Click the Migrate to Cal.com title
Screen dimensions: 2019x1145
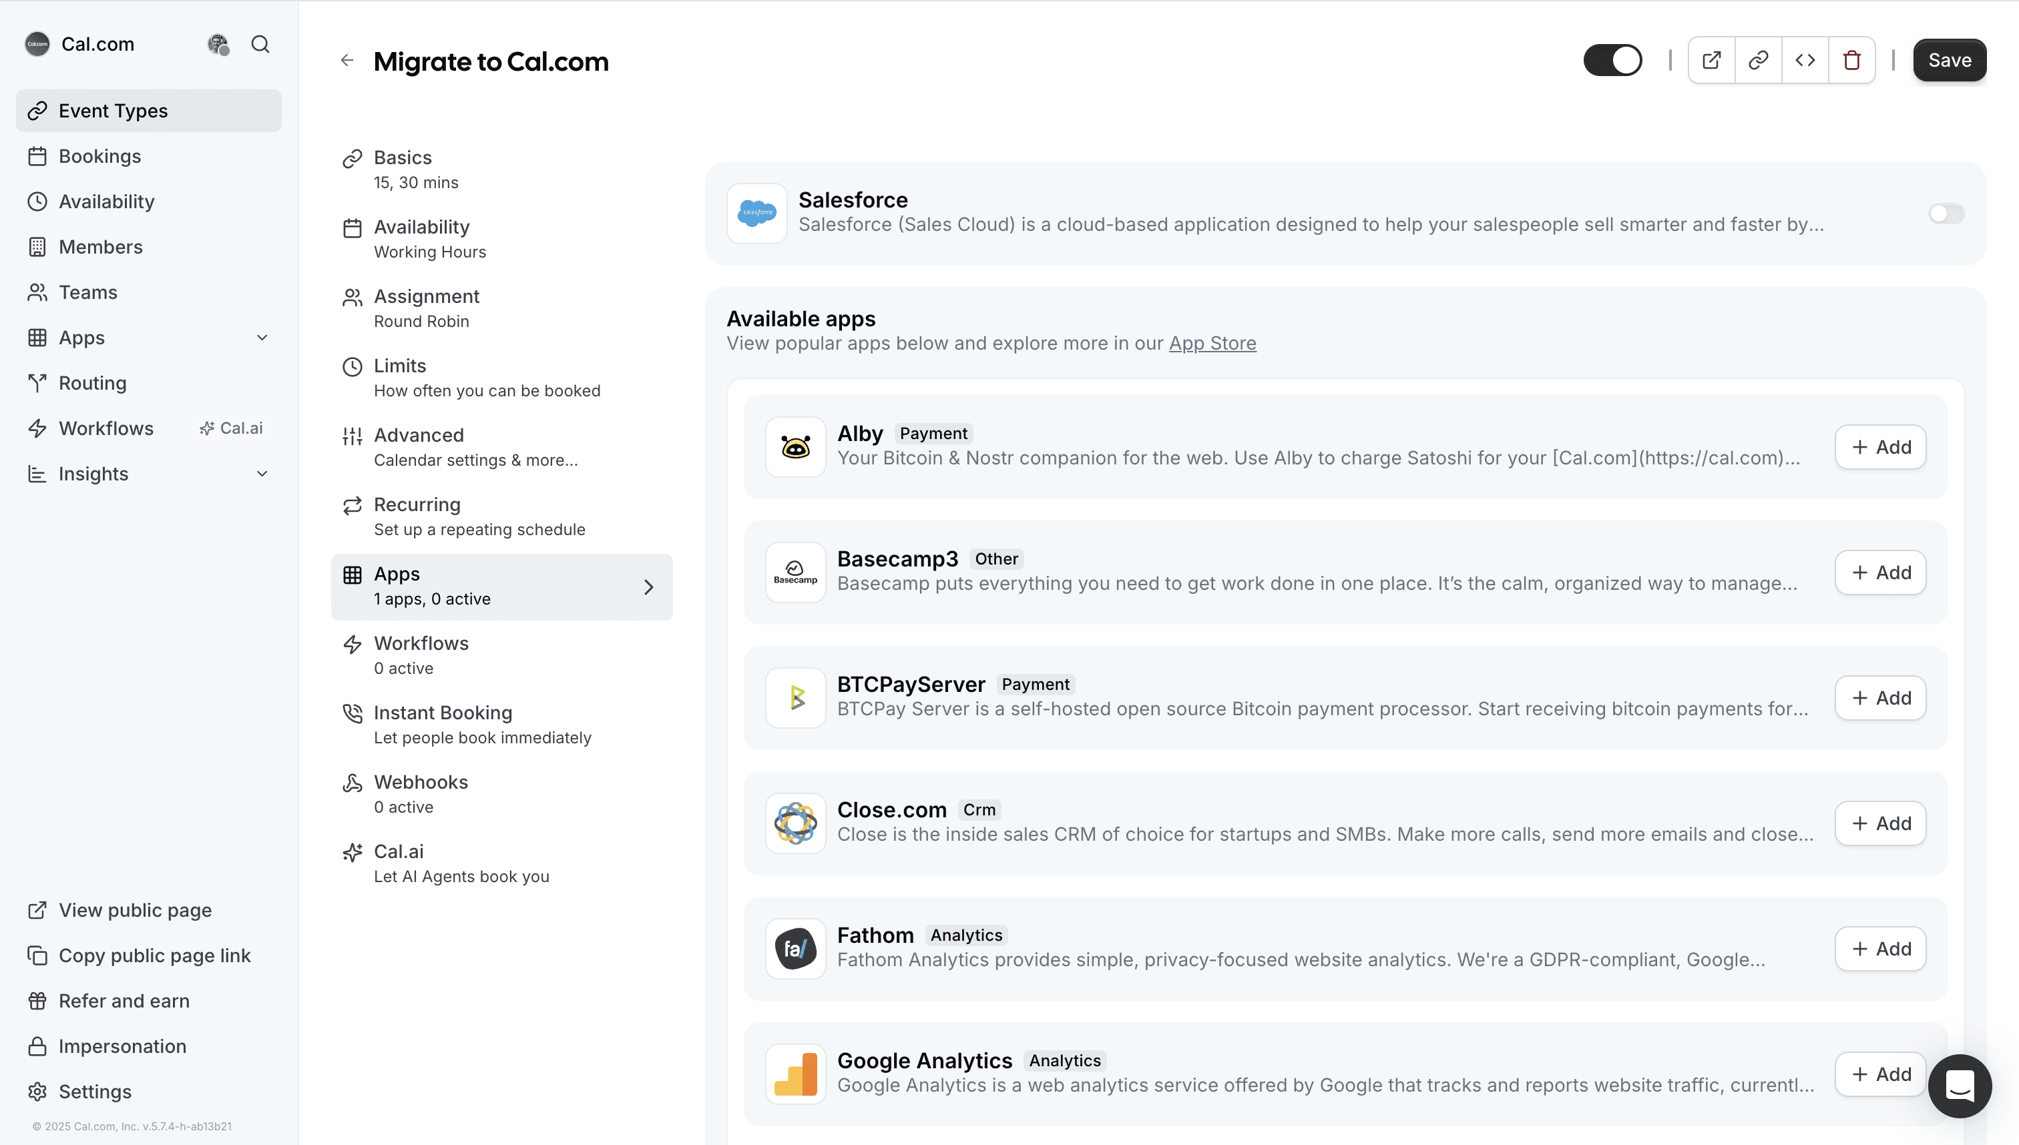click(x=491, y=61)
